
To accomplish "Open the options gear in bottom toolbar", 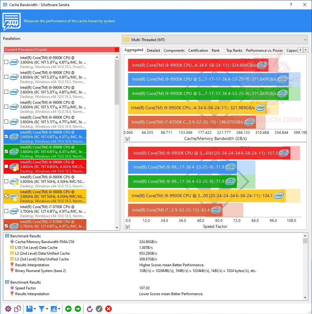I will click(x=8, y=309).
